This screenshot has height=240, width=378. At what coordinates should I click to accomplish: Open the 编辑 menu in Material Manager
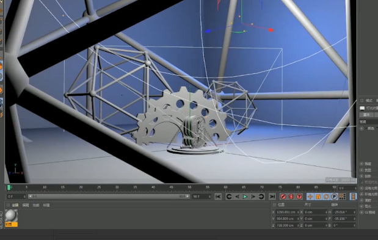pyautogui.click(x=26, y=205)
